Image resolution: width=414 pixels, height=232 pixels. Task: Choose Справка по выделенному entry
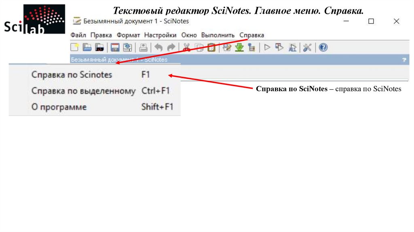(95, 91)
